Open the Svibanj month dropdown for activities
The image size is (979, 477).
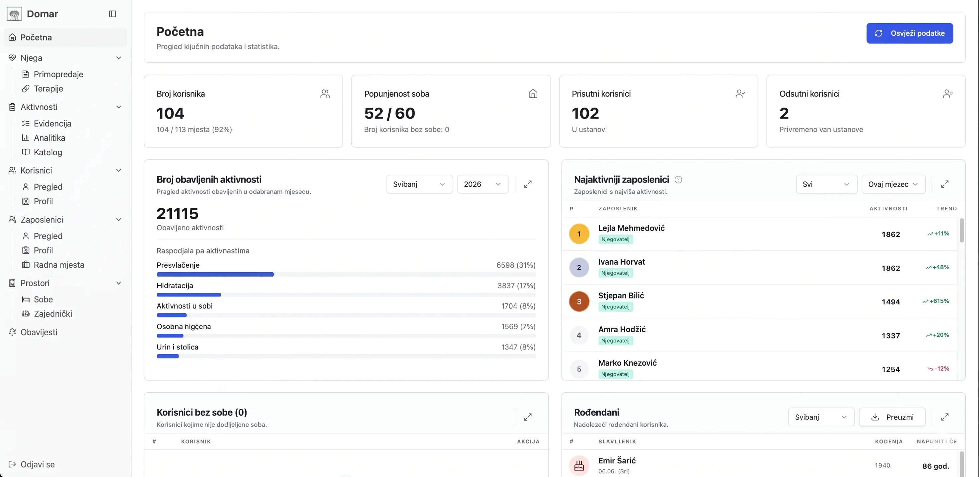click(x=419, y=184)
